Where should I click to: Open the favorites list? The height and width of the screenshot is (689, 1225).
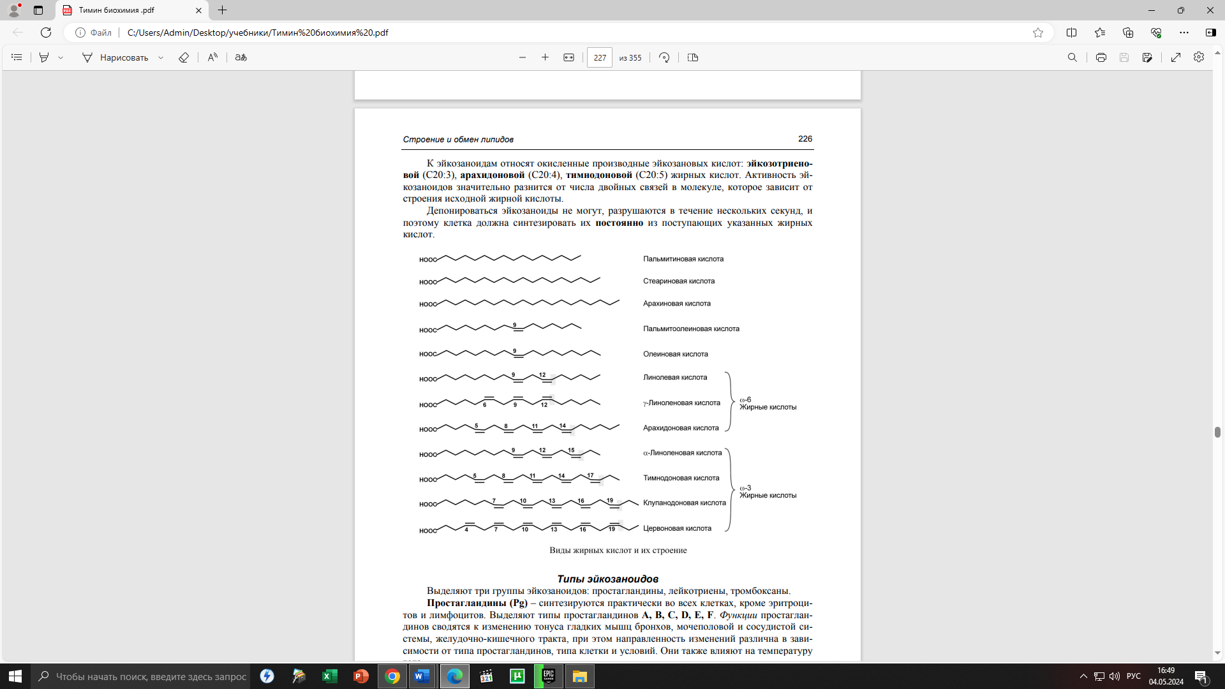1100,33
